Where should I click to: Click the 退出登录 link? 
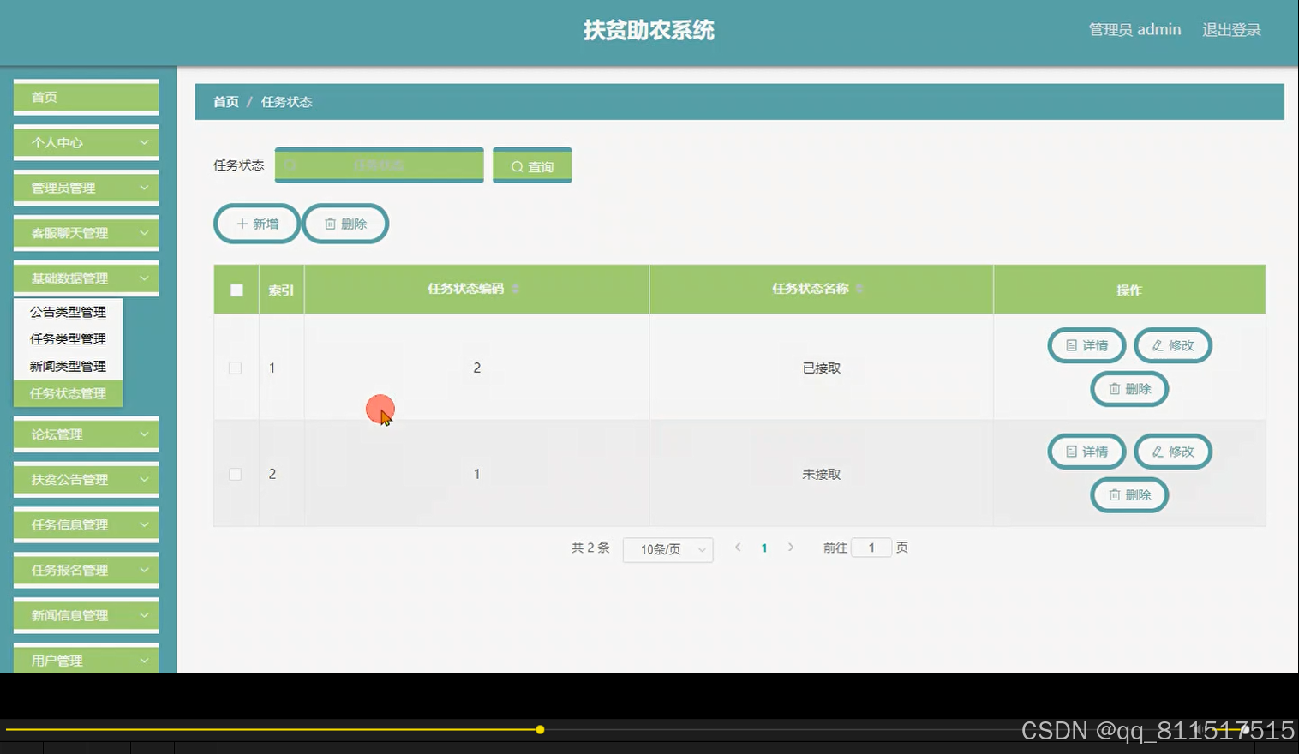[1231, 29]
